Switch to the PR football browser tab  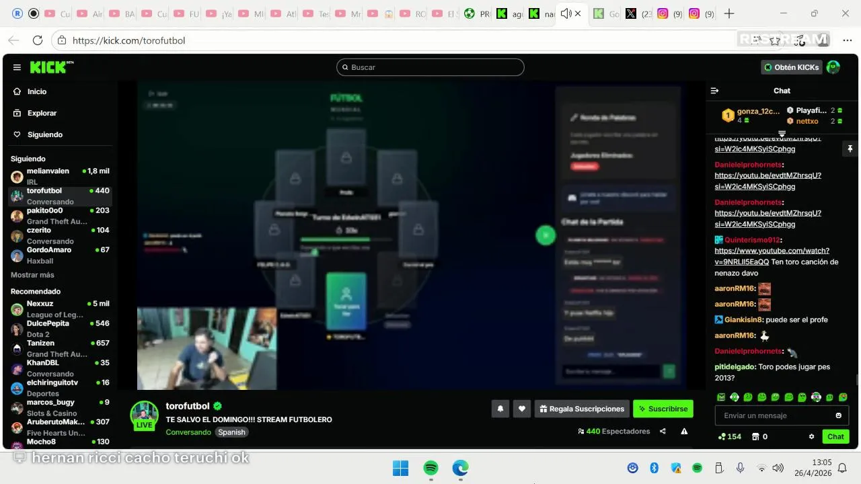coord(477,13)
